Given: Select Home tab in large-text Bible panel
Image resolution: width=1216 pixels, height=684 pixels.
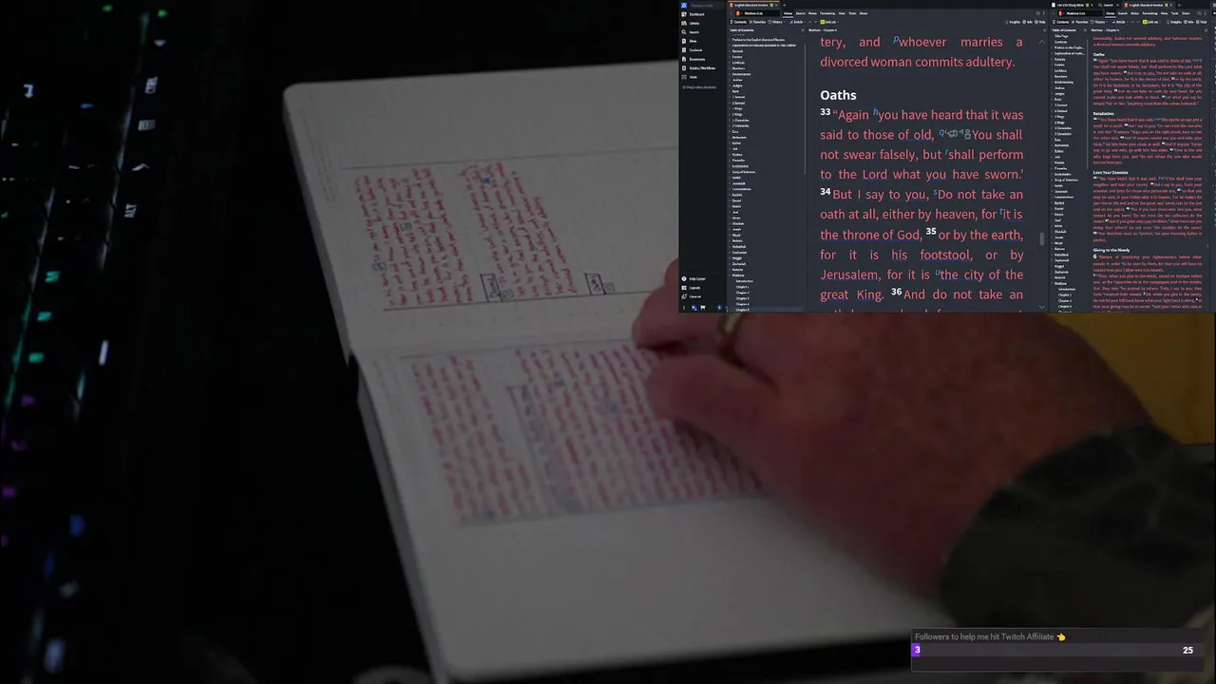Looking at the screenshot, I should pos(788,13).
